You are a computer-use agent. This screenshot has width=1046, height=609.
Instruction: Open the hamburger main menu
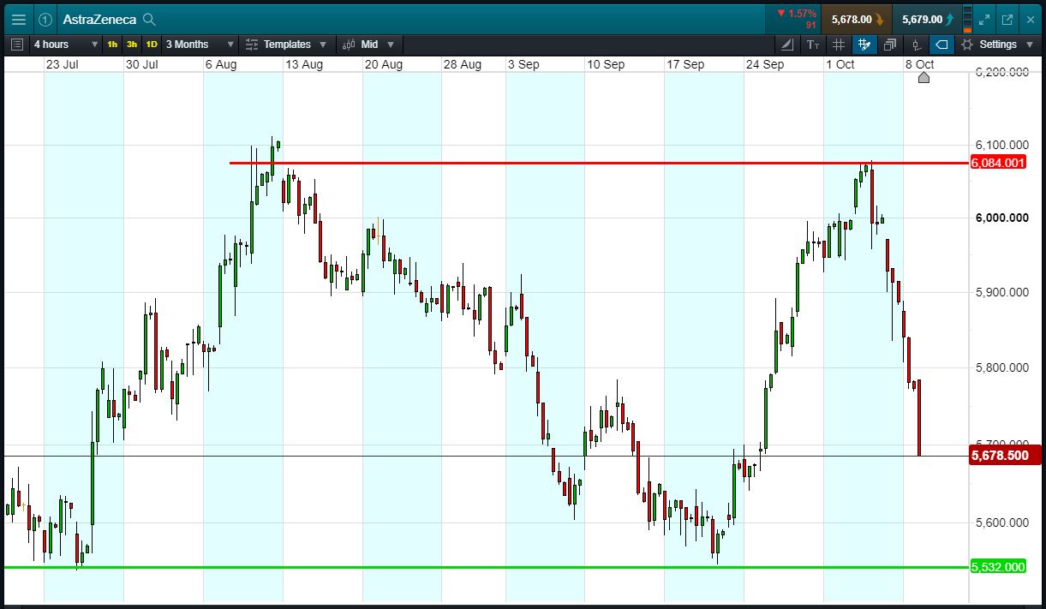pos(18,19)
